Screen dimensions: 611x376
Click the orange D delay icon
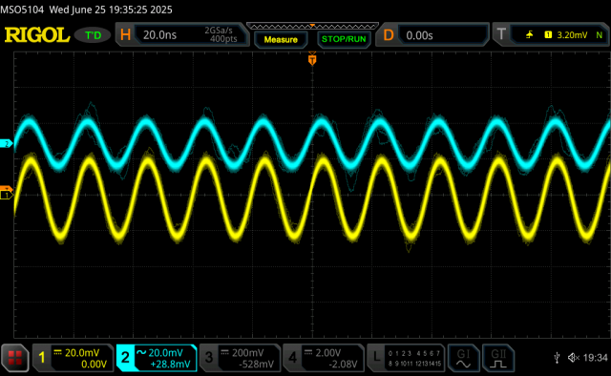[389, 35]
